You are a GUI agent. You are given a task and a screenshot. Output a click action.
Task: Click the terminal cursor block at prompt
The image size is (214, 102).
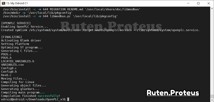[68, 99]
